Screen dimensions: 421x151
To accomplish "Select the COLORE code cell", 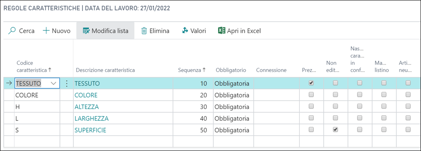I will (x=37, y=95).
